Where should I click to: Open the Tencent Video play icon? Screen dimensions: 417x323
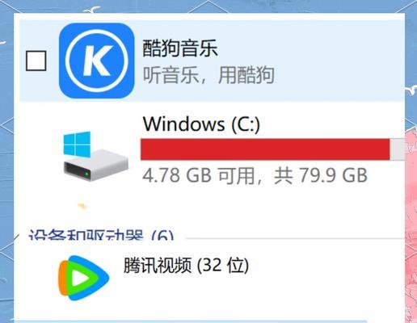tap(84, 278)
